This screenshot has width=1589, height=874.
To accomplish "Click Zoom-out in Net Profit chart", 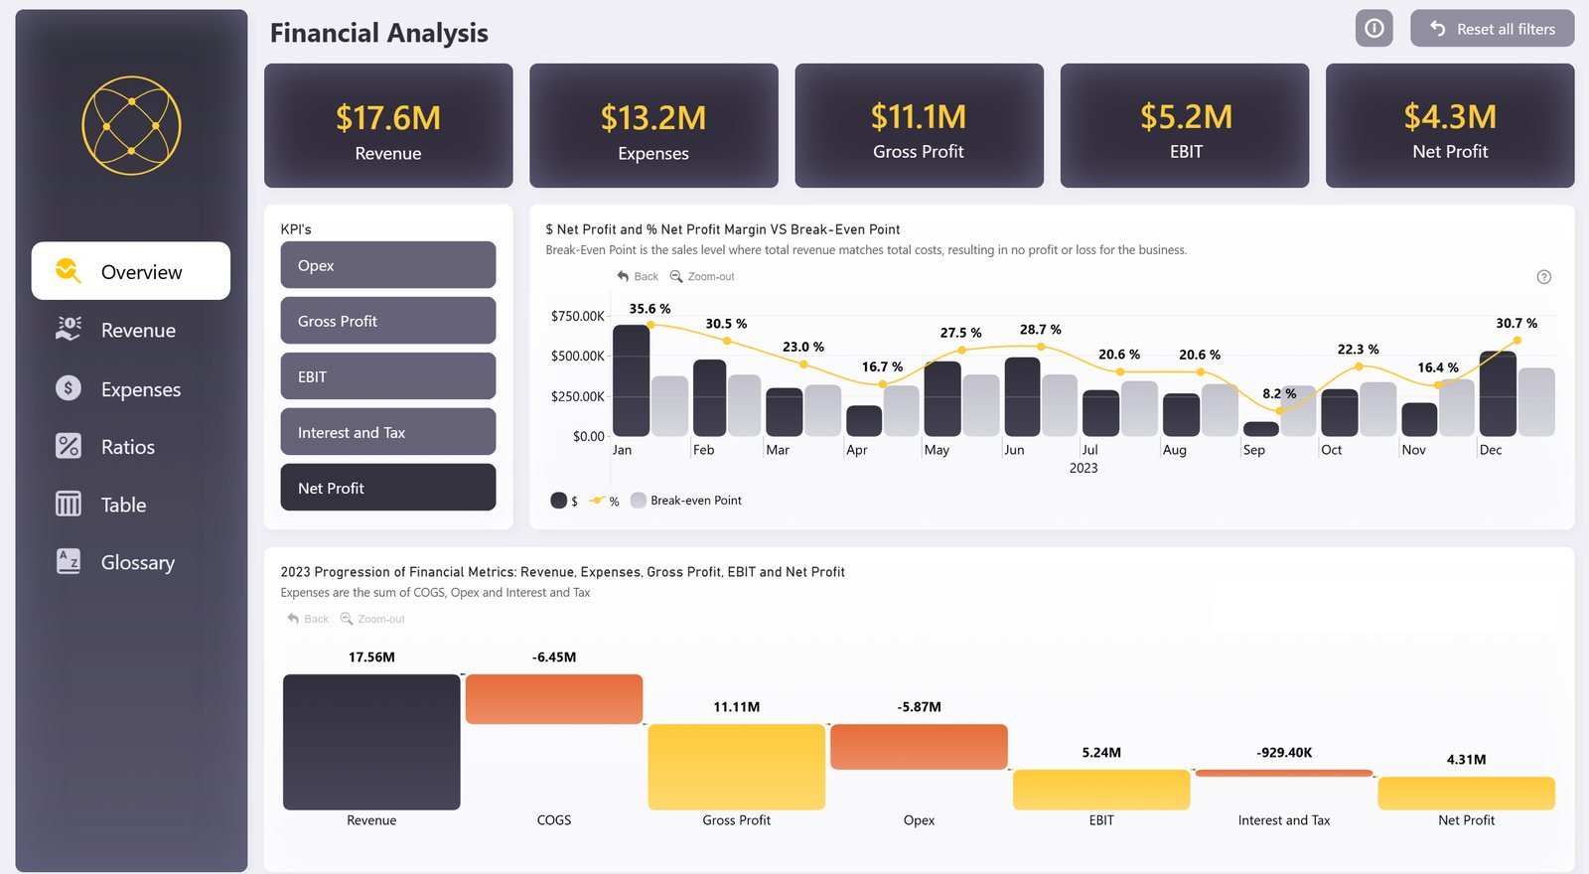I will [x=702, y=276].
